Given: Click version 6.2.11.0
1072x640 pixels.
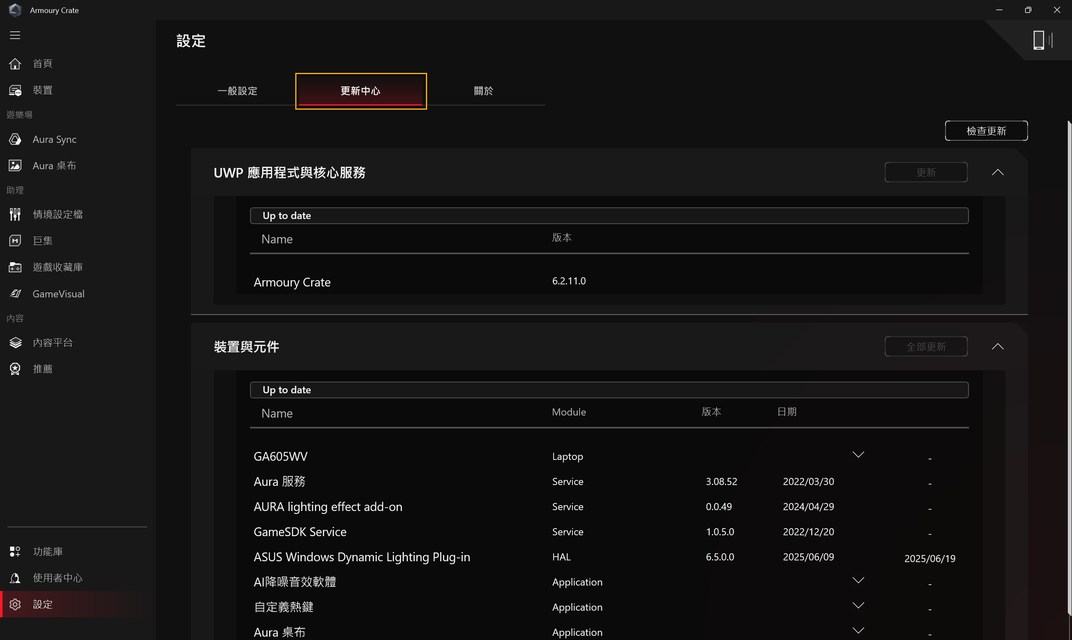Looking at the screenshot, I should [x=569, y=281].
